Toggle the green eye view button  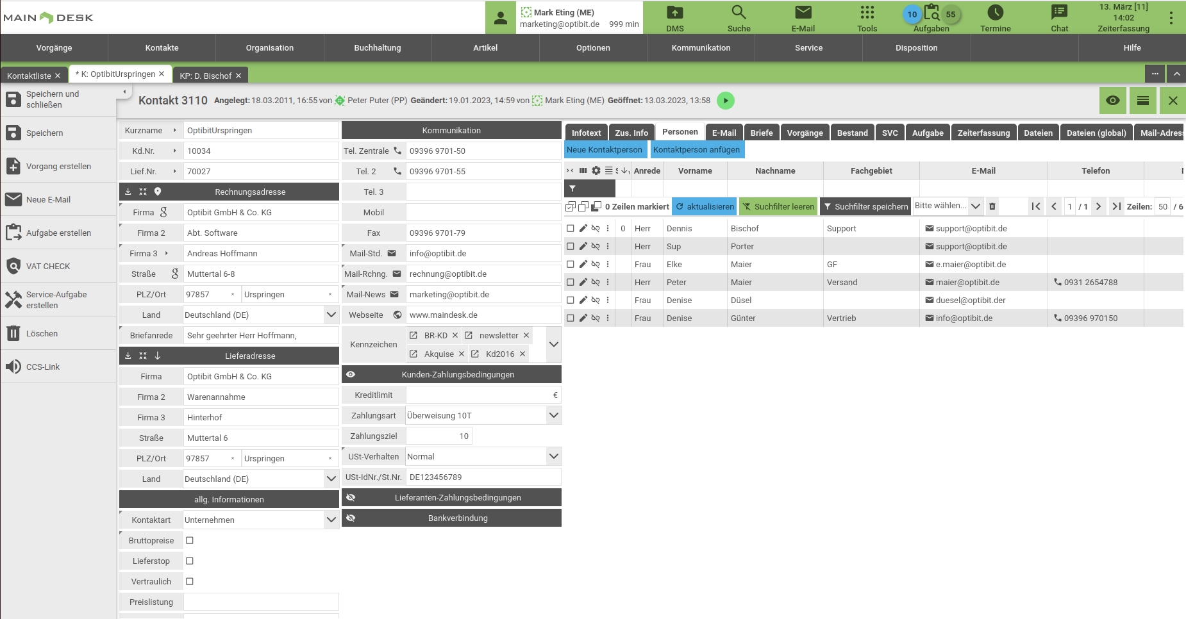click(1112, 101)
